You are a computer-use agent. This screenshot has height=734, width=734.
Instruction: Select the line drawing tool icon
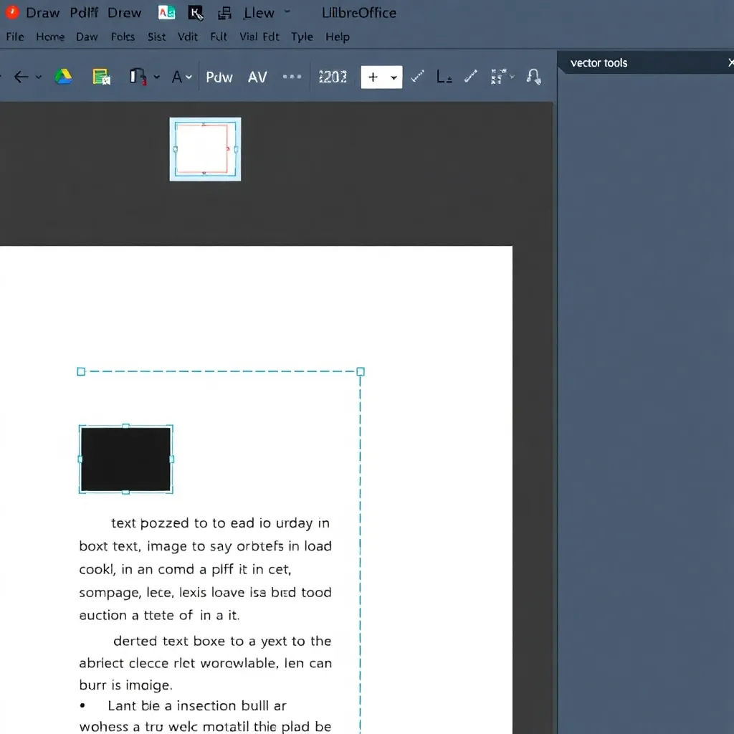(416, 77)
